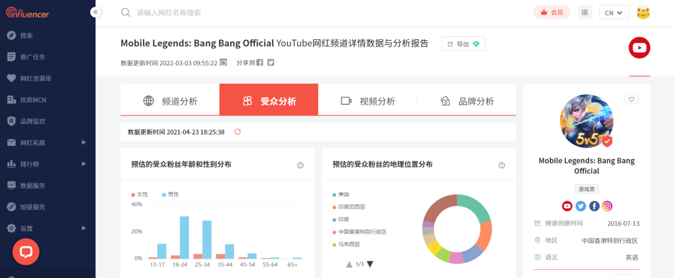Image resolution: width=674 pixels, height=278 pixels.
Task: Click the 会员 membership button
Action: [x=552, y=12]
